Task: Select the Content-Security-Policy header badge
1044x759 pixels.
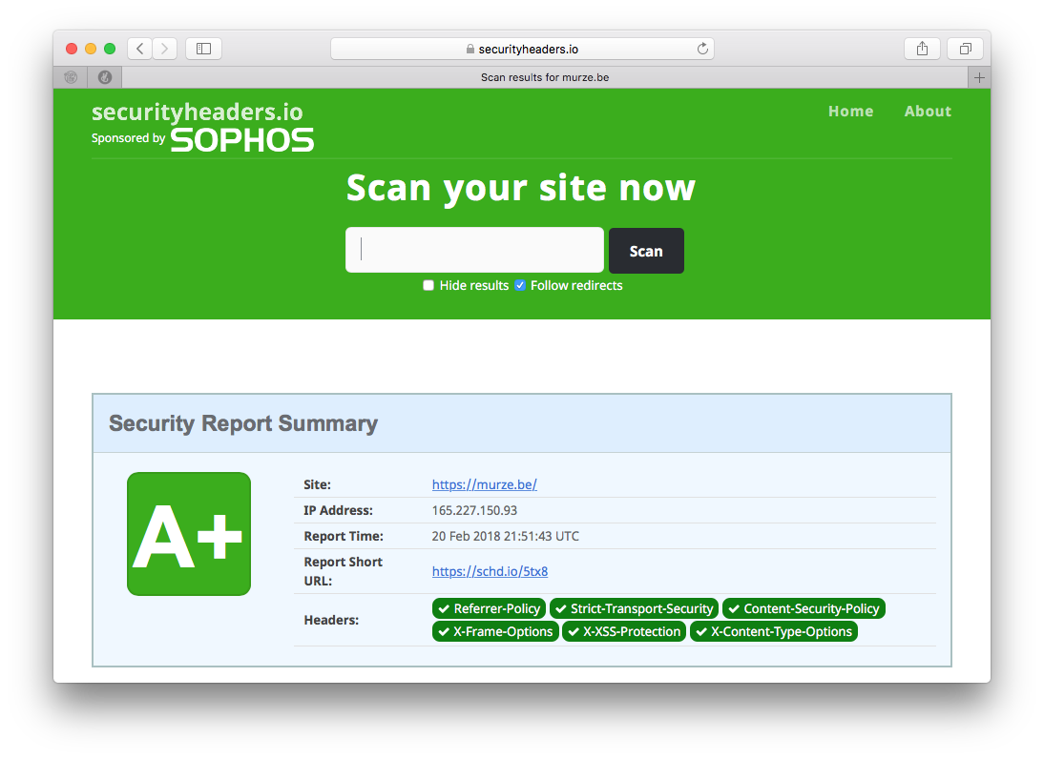Action: point(804,608)
